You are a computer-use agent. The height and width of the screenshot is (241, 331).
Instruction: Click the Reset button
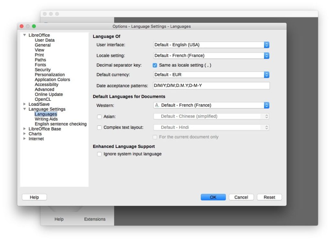click(x=269, y=197)
